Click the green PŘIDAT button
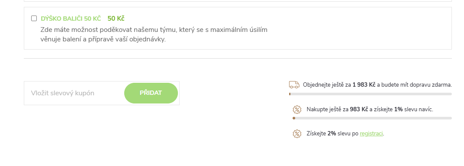This screenshot has width=464, height=166. pyautogui.click(x=151, y=93)
